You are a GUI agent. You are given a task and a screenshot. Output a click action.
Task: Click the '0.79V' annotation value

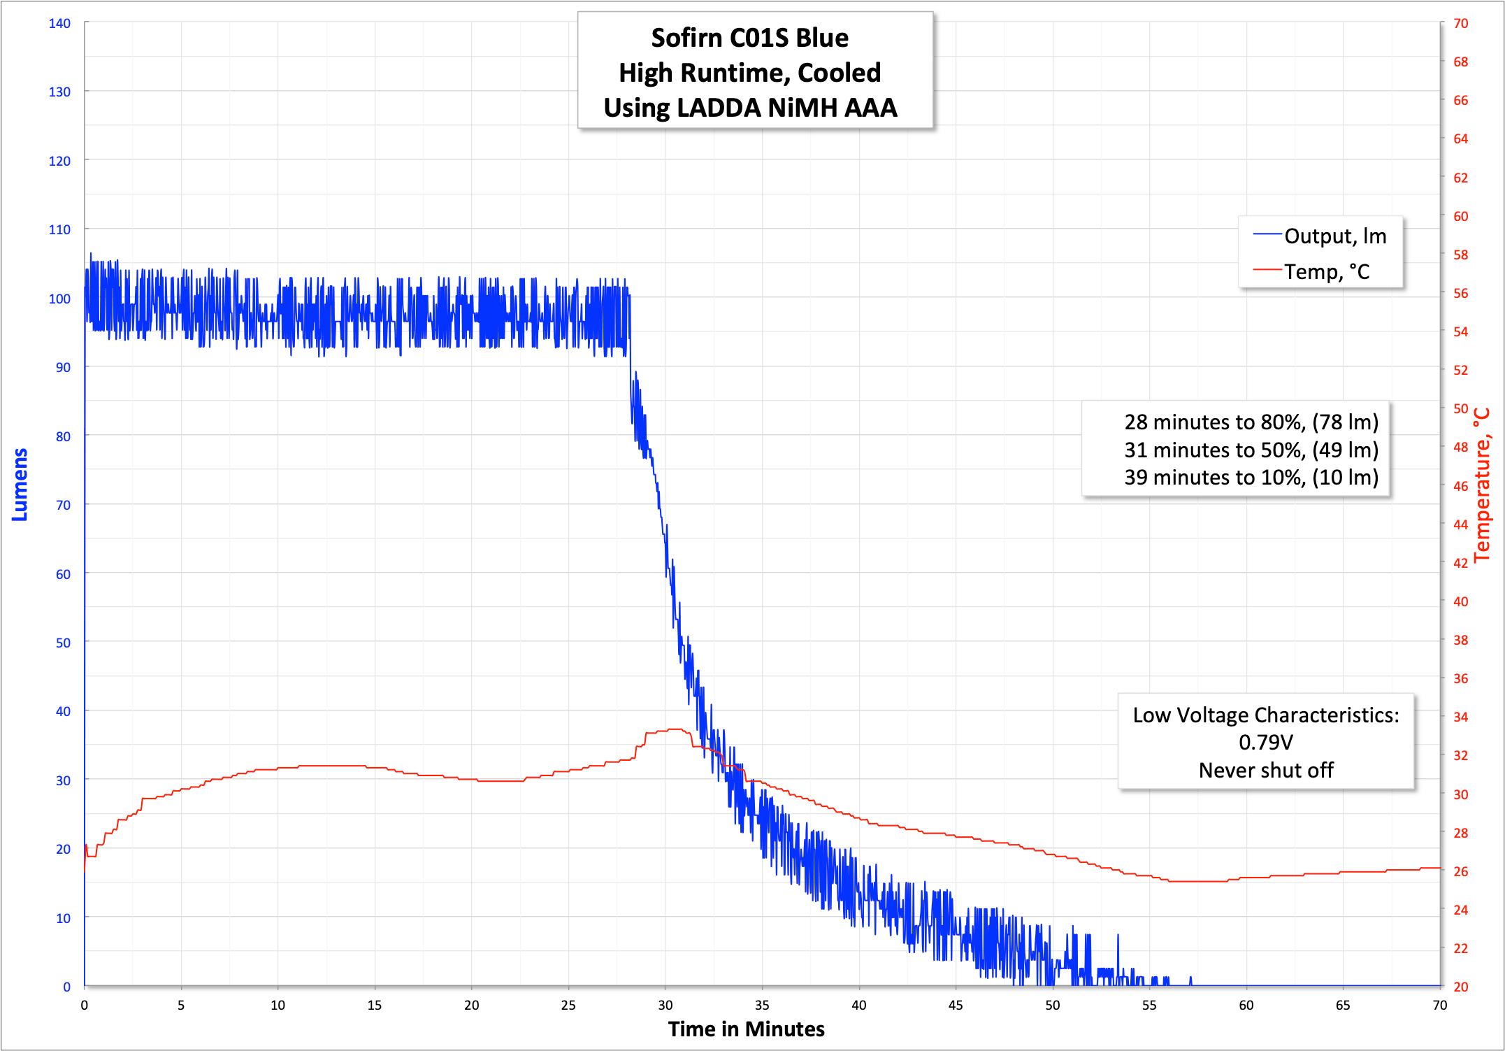pos(1265,742)
